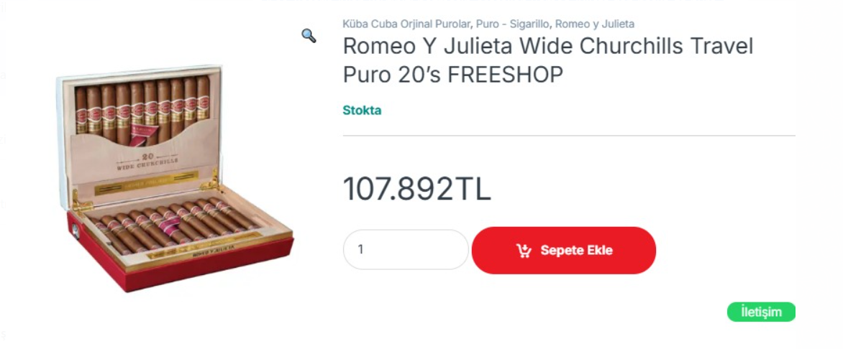This screenshot has width=843, height=349.
Task: Open the green İletişim contact button
Action: [761, 312]
